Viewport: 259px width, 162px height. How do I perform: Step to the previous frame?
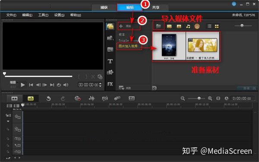tap(38, 85)
